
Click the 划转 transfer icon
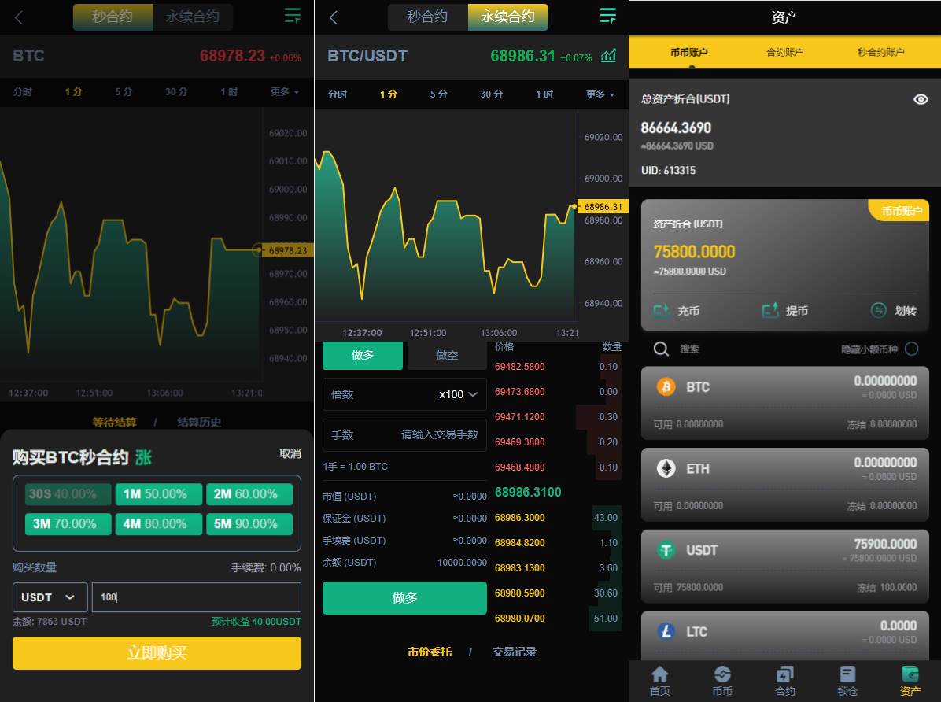click(879, 310)
